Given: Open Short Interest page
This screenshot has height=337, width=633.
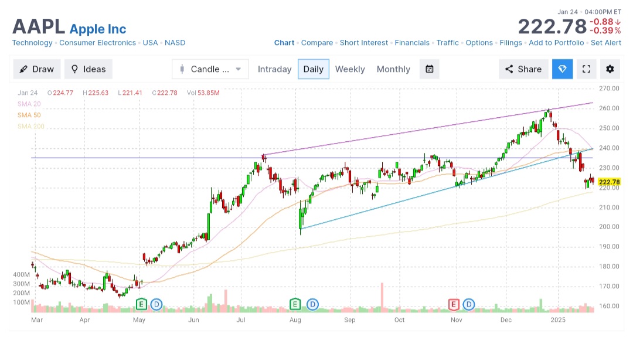Looking at the screenshot, I should tap(364, 43).
